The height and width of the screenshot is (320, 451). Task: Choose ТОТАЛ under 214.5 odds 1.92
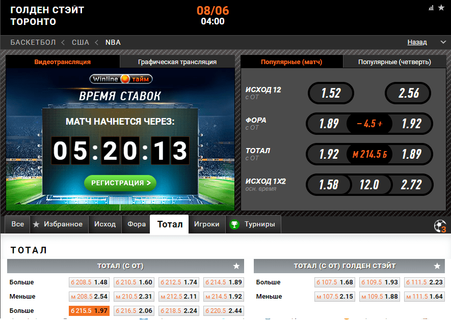329,154
